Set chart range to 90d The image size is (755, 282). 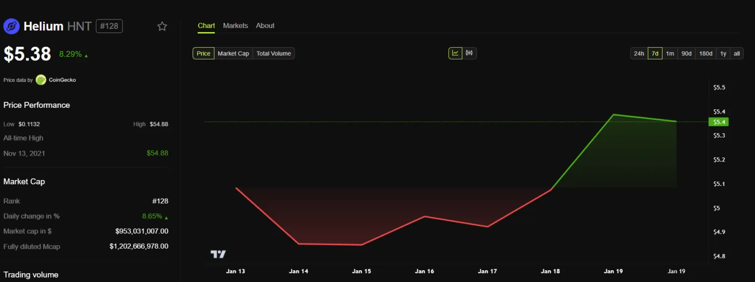pyautogui.click(x=686, y=53)
